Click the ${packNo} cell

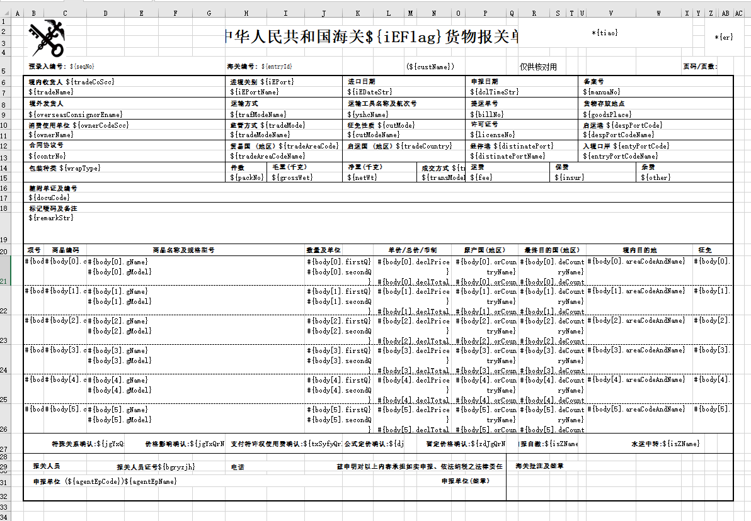pyautogui.click(x=247, y=177)
